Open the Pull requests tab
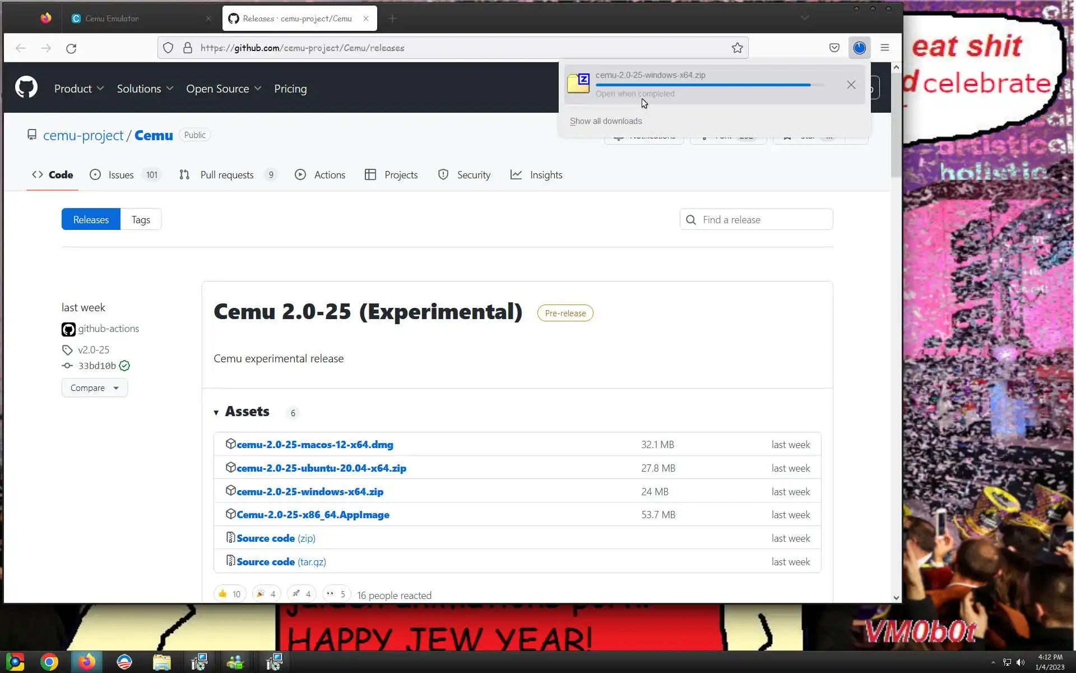The height and width of the screenshot is (673, 1076). 226,175
